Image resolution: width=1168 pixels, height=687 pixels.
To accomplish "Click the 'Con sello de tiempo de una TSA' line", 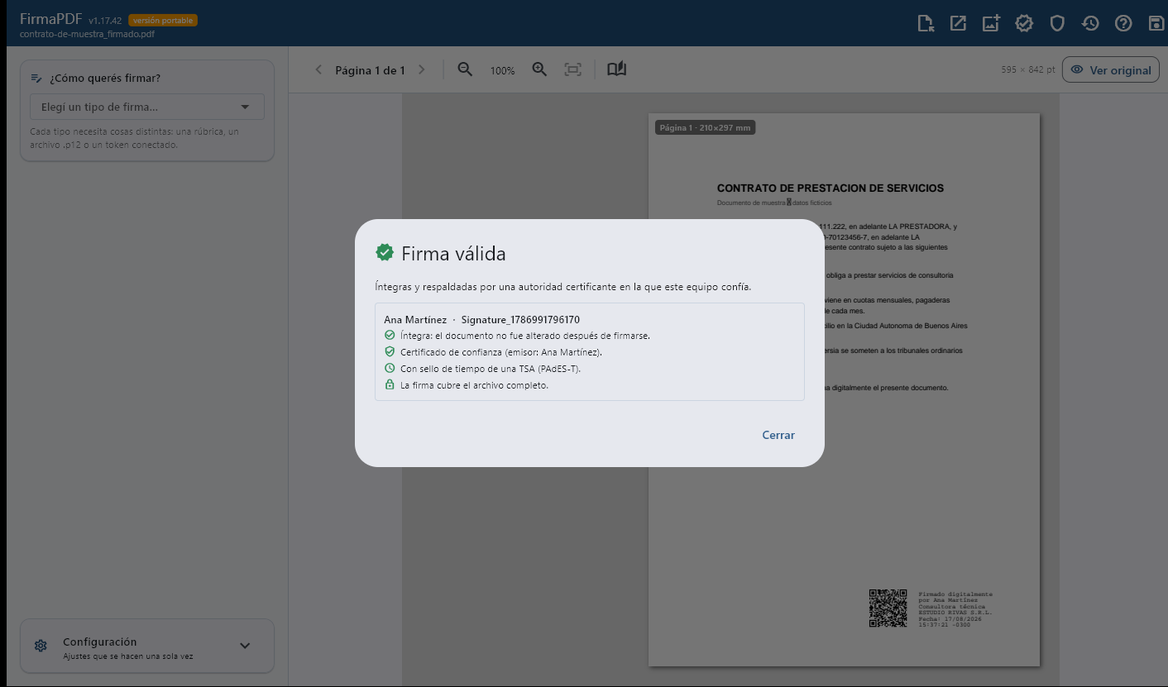I will click(x=490, y=369).
